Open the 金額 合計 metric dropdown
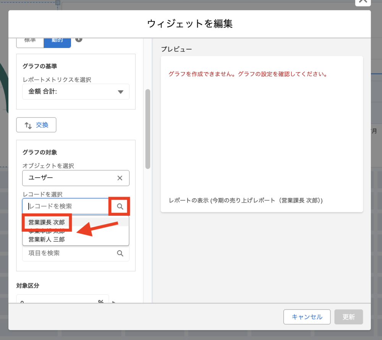The width and height of the screenshot is (382, 340). [x=76, y=92]
